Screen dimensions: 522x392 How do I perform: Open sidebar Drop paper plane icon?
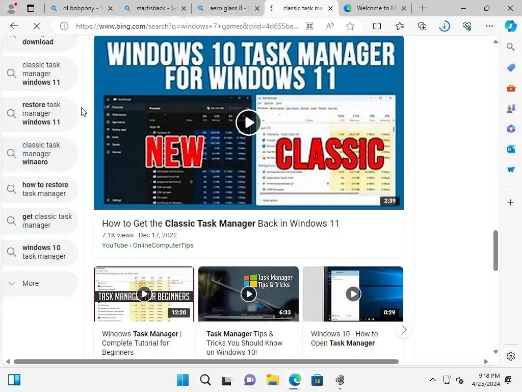pyautogui.click(x=511, y=169)
